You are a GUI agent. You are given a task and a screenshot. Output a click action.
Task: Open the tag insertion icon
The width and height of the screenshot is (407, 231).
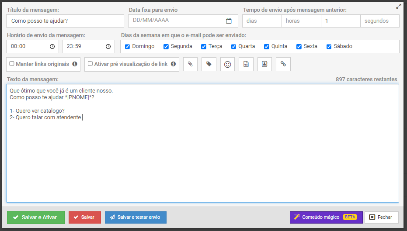209,64
